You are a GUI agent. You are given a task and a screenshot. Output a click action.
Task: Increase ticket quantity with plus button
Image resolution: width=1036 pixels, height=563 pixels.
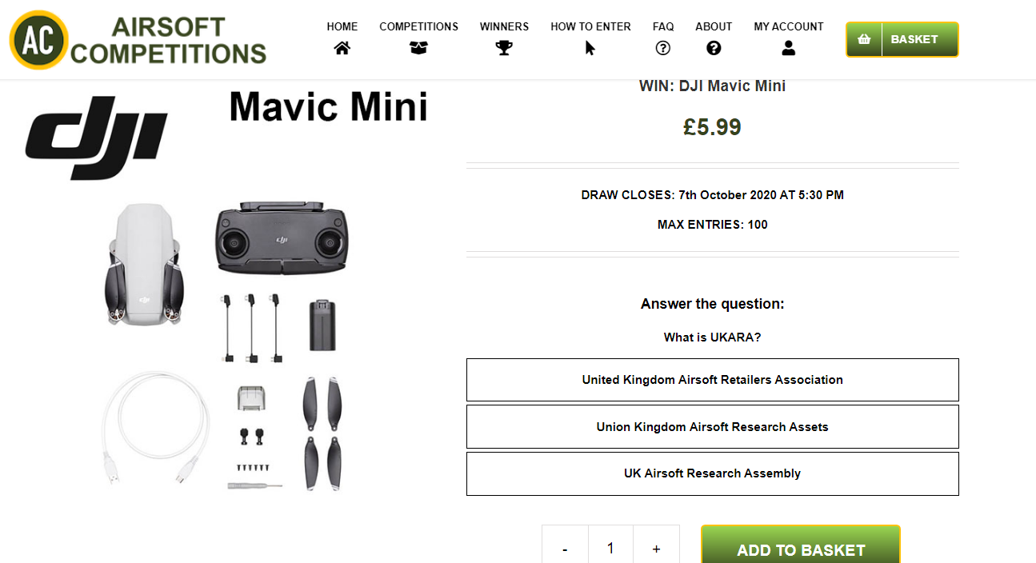point(656,549)
